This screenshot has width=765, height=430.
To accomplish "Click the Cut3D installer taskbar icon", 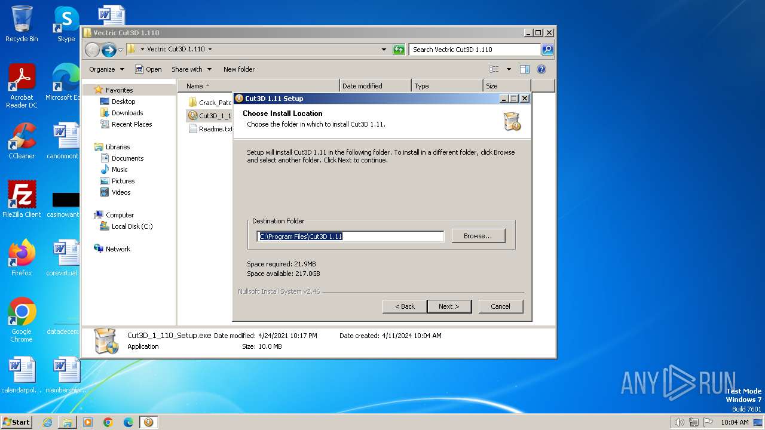I will click(x=148, y=422).
